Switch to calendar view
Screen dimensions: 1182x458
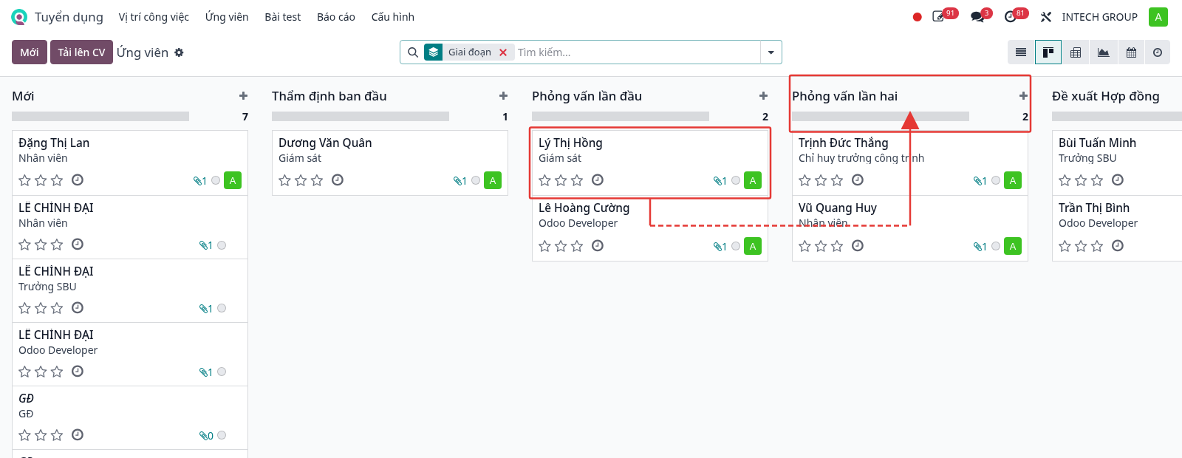pyautogui.click(x=1130, y=52)
